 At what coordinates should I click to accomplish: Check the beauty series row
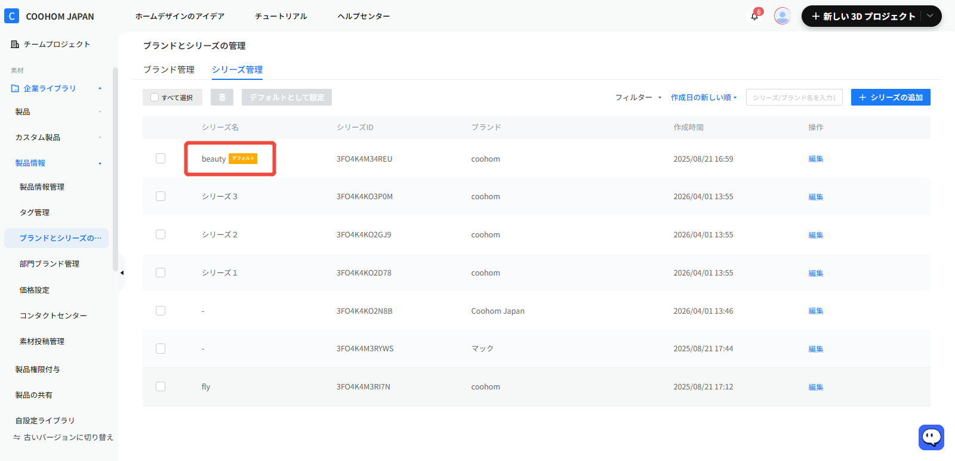pos(161,159)
